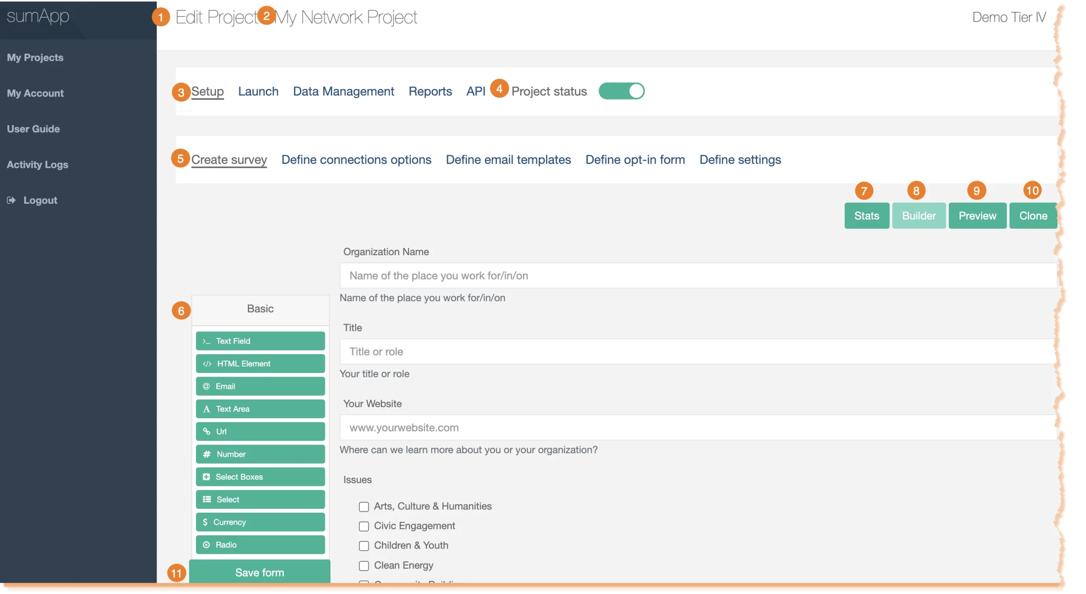
Task: Select the Currency component
Action: click(x=260, y=522)
